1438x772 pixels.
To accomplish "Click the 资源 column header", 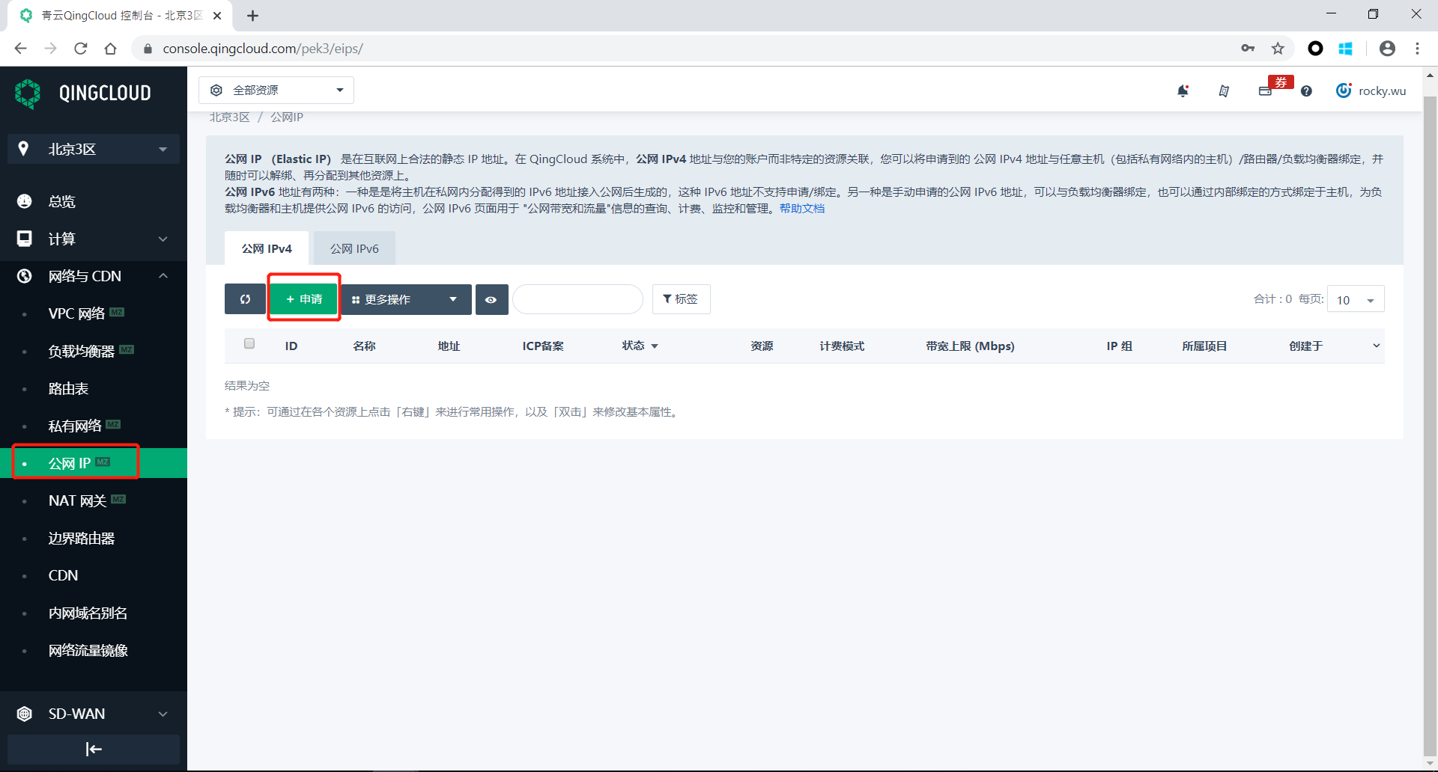I will coord(762,346).
